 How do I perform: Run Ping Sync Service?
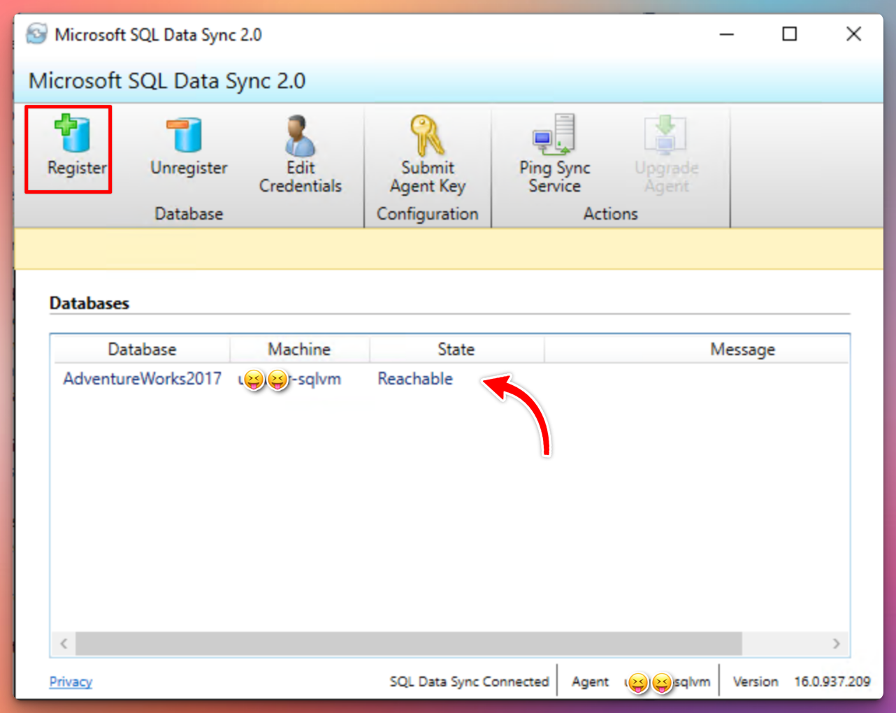(x=554, y=154)
